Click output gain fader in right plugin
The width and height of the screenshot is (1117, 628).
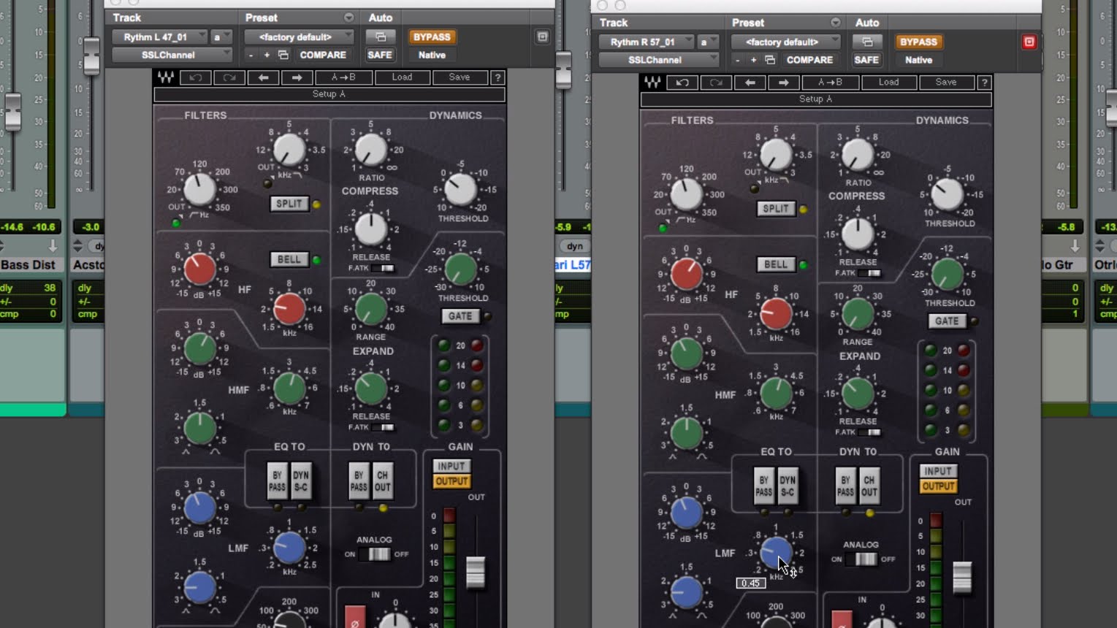click(x=961, y=577)
